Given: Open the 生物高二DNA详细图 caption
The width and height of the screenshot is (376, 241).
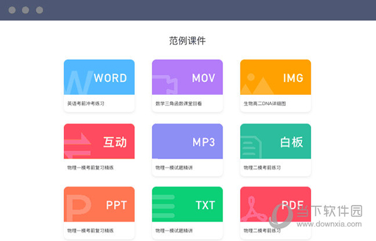Looking at the screenshot, I should 264,104.
